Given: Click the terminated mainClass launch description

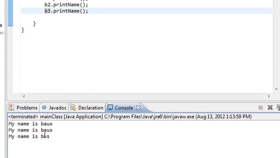Looking at the screenshot, I should pos(130,117).
